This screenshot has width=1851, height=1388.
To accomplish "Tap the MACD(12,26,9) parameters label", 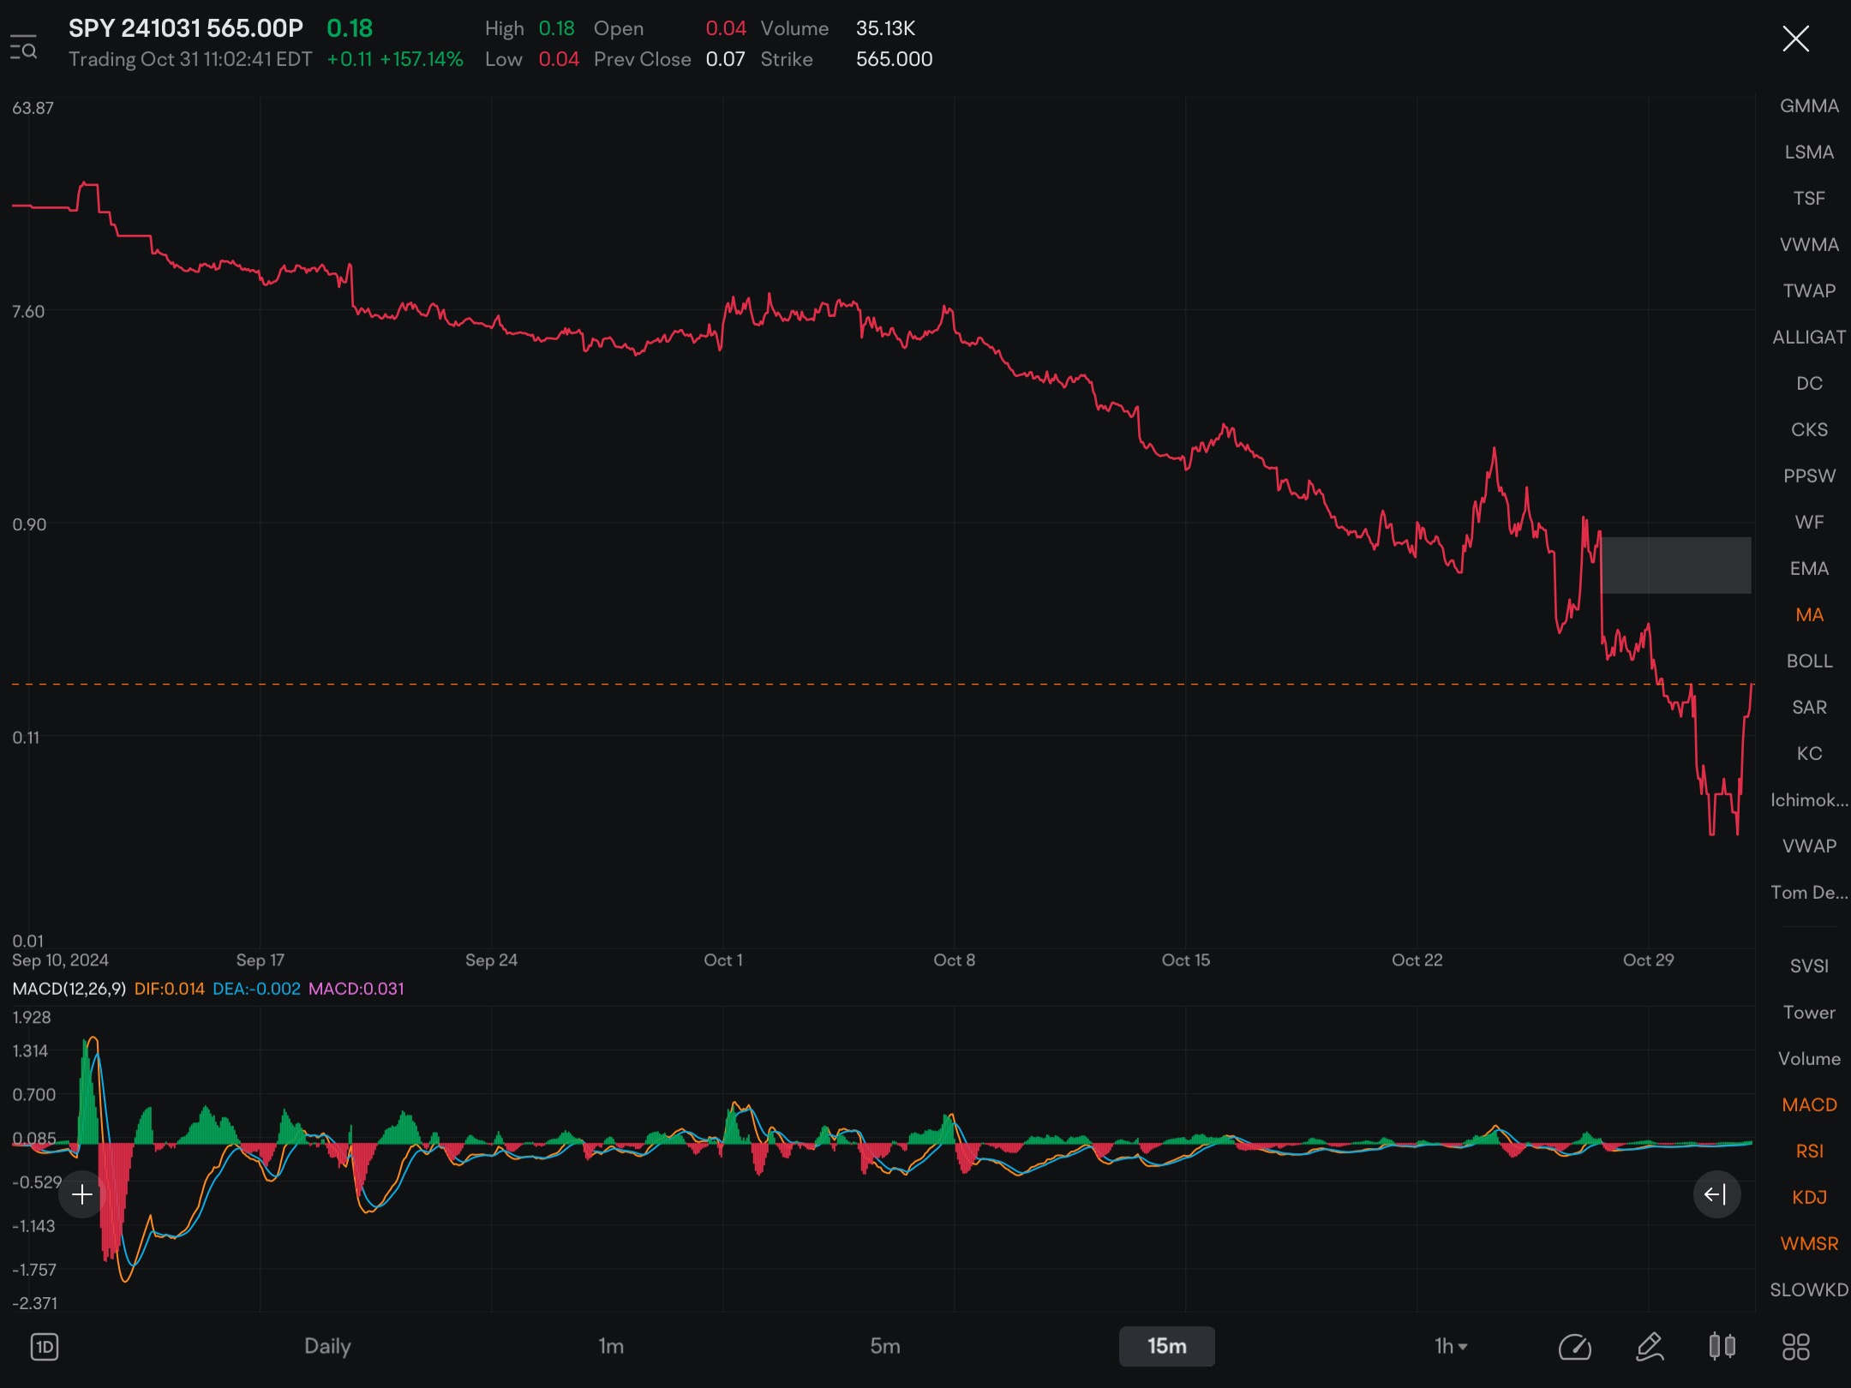I will pyautogui.click(x=69, y=989).
